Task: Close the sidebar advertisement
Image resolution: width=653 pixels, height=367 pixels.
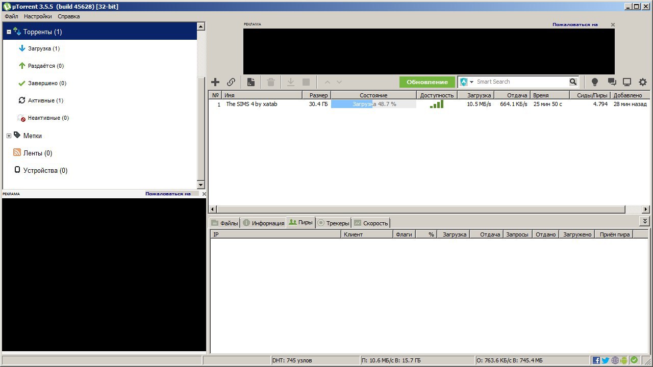Action: click(204, 194)
